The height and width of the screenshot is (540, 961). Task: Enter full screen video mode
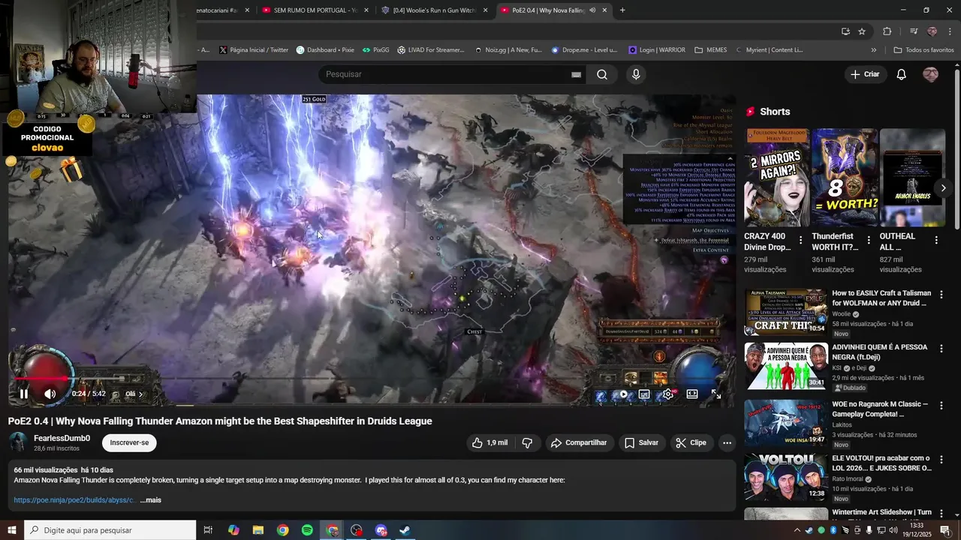click(x=716, y=394)
